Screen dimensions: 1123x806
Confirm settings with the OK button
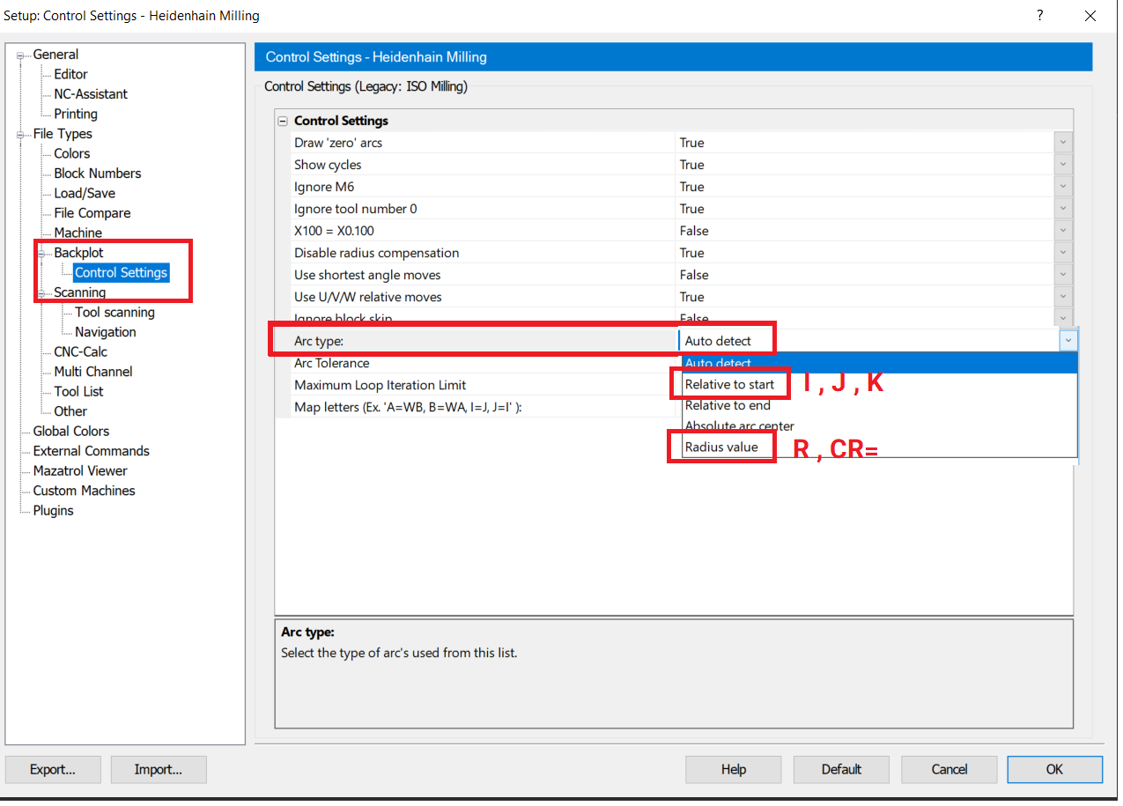pos(1055,769)
